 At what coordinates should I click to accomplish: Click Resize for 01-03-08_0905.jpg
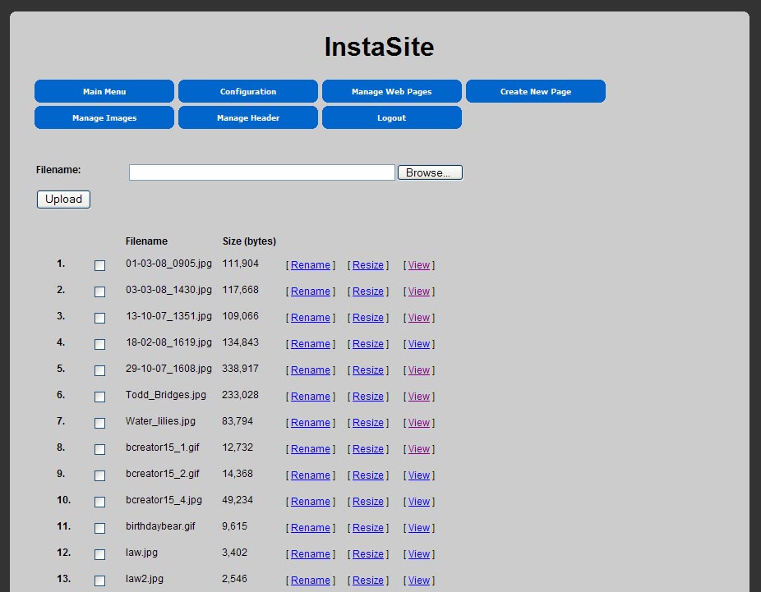tap(368, 265)
